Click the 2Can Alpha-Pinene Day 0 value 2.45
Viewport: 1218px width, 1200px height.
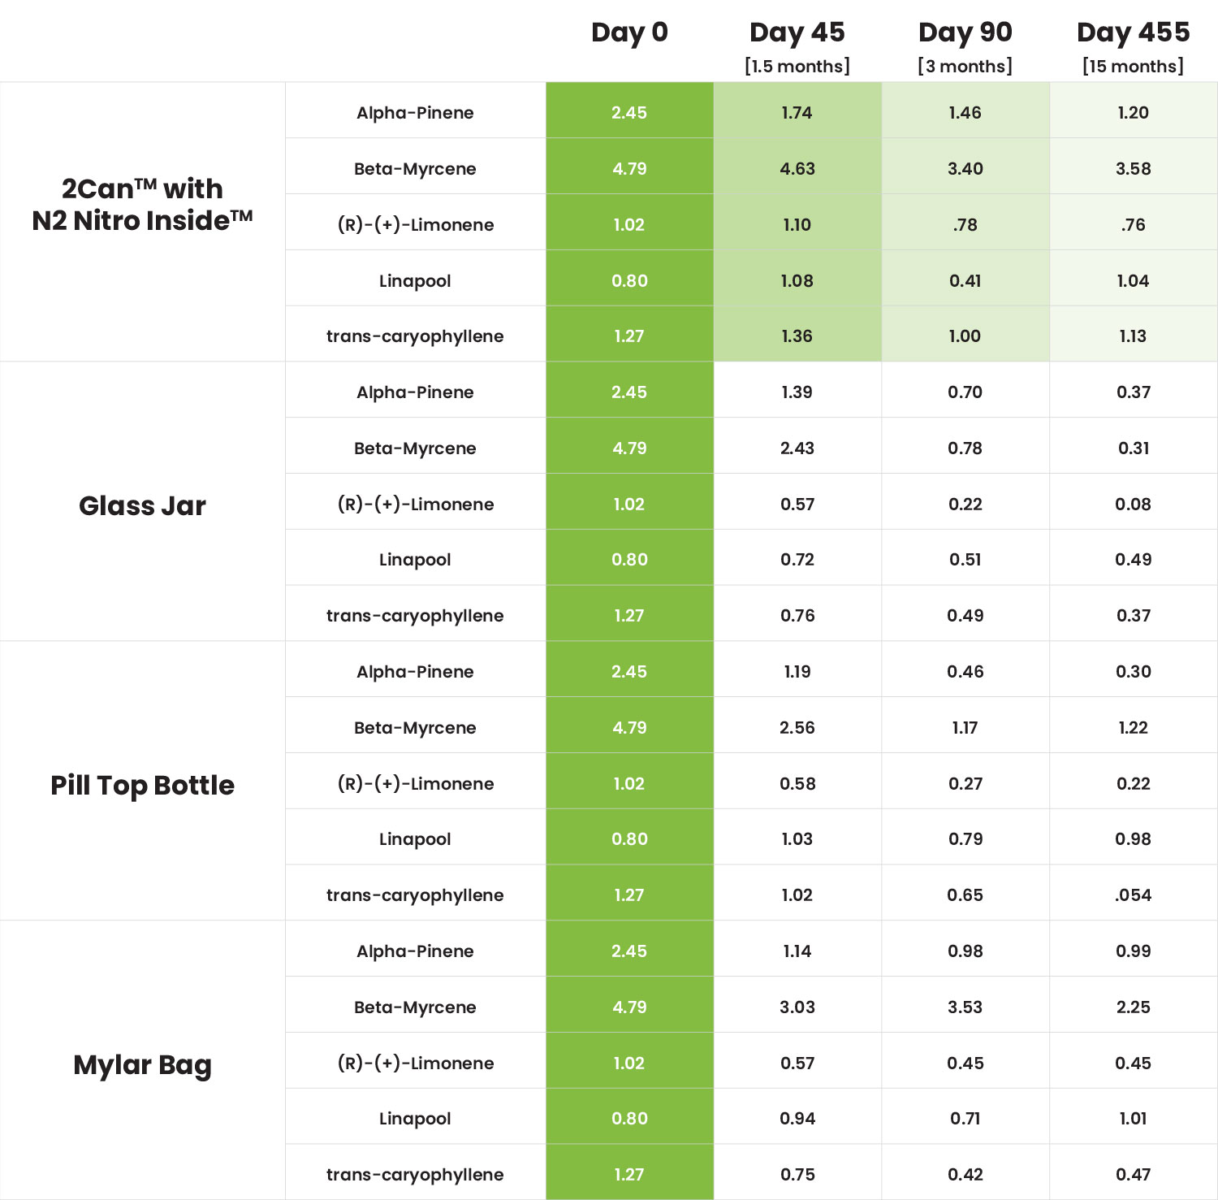click(x=629, y=113)
